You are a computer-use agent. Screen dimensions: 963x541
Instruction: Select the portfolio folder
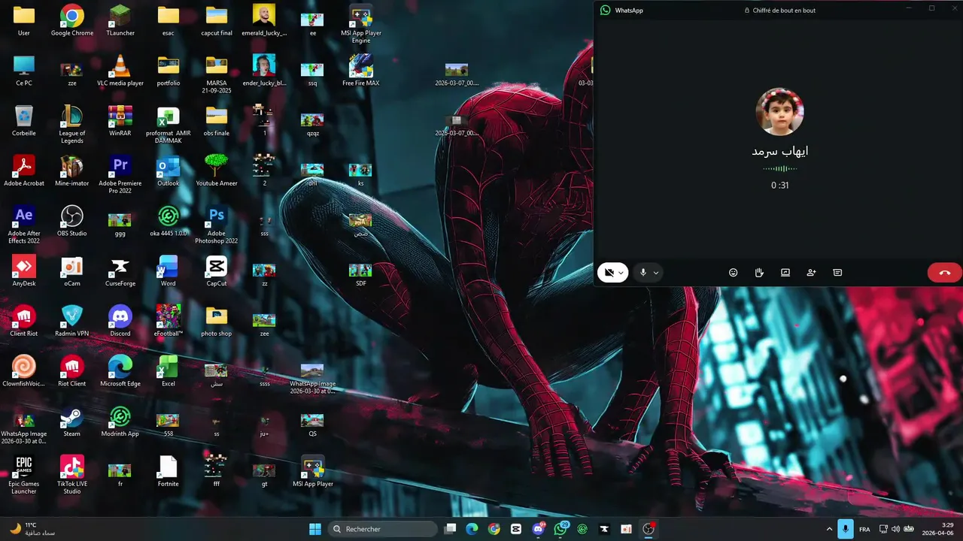tap(169, 71)
